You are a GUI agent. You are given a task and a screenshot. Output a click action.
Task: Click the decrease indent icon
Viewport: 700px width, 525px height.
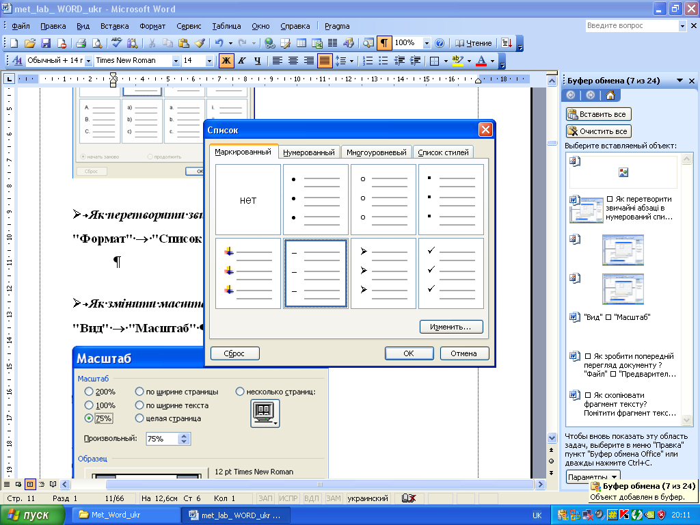click(399, 61)
